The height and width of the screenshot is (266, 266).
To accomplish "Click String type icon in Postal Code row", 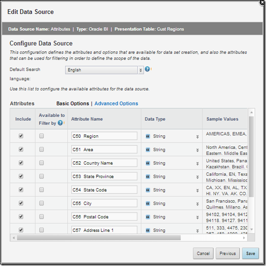I will [148, 217].
